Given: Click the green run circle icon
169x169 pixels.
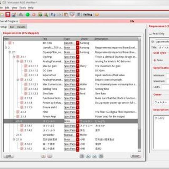Looking at the screenshot, I should (28, 14).
